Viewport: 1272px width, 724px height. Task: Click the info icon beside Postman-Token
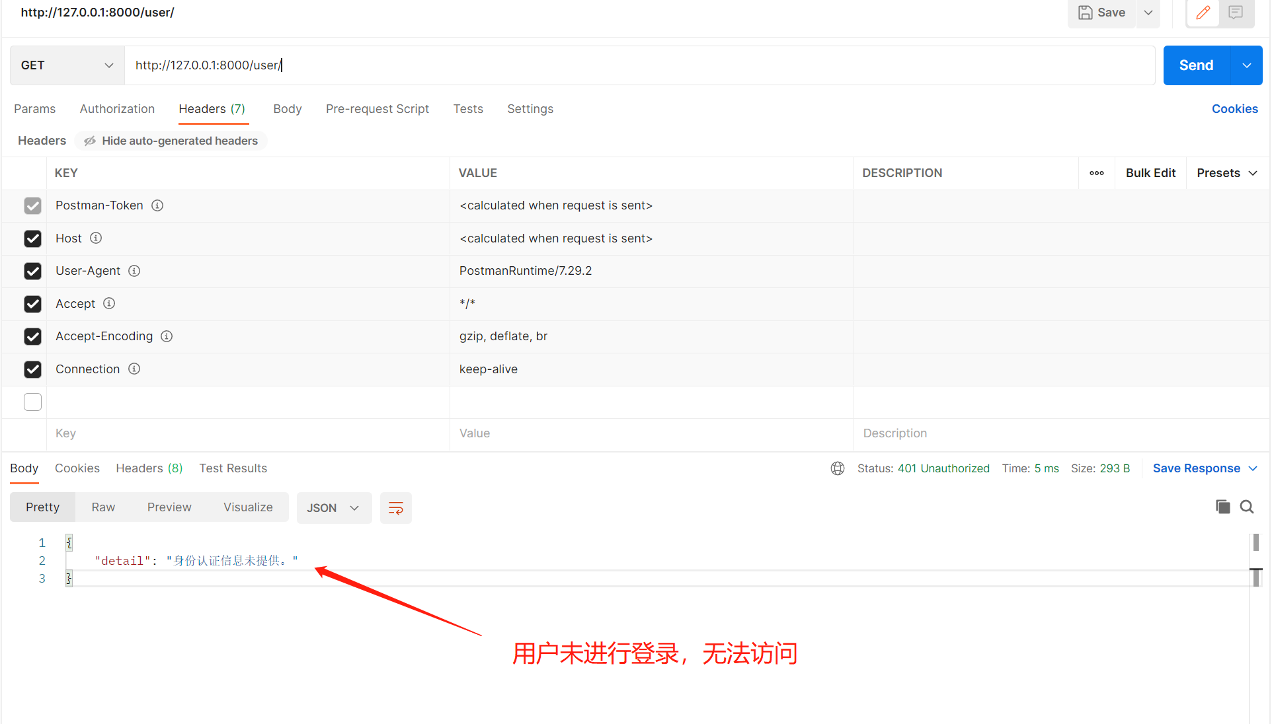(157, 205)
